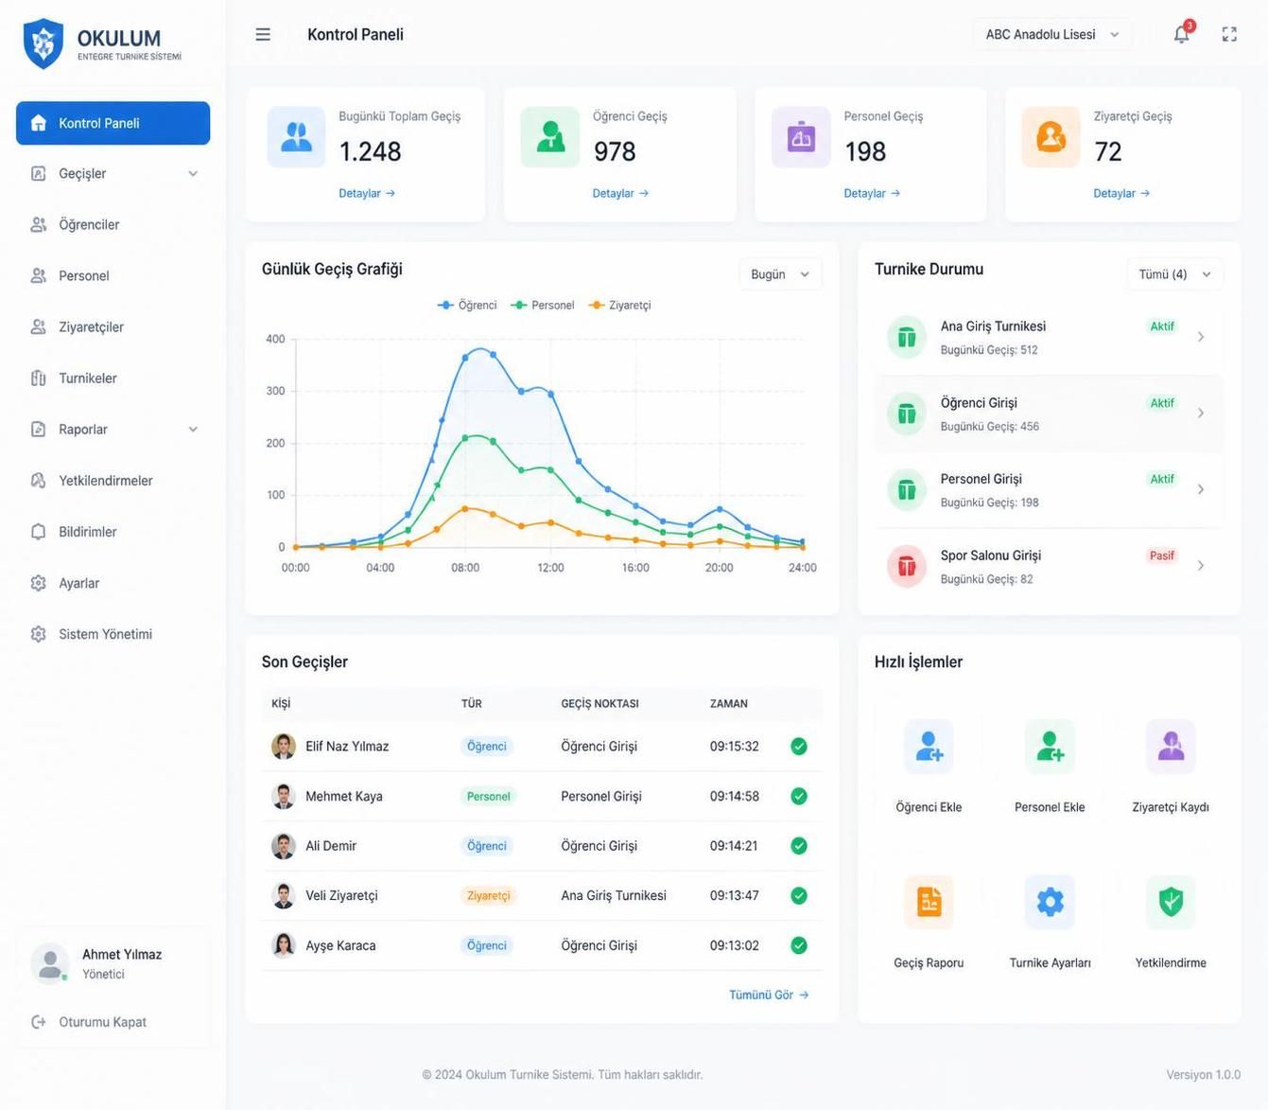
Task: Open the Bugün chart period dropdown
Action: pos(780,274)
